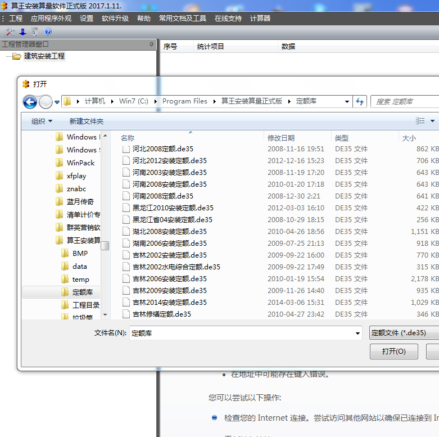Click the 计算机 breadcrumb segment

(x=95, y=101)
